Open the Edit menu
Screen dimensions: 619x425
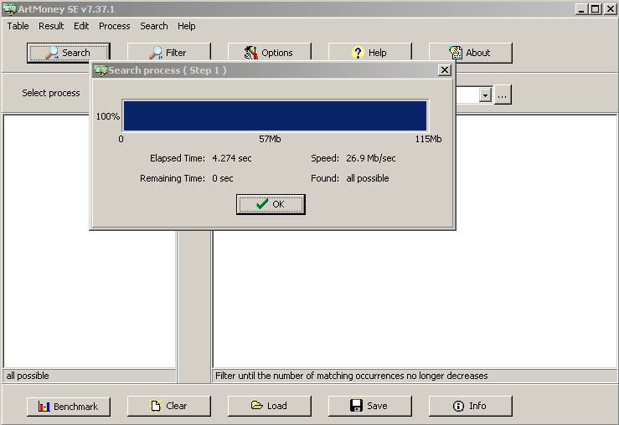[x=81, y=26]
